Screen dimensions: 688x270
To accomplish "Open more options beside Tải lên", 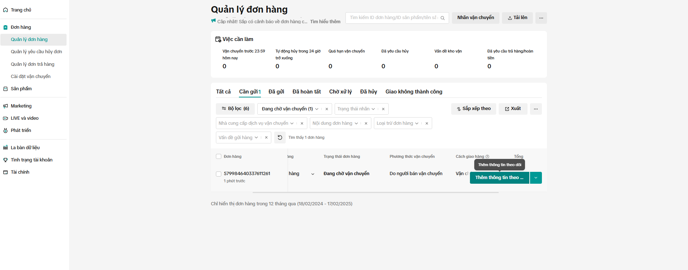I will pyautogui.click(x=541, y=18).
